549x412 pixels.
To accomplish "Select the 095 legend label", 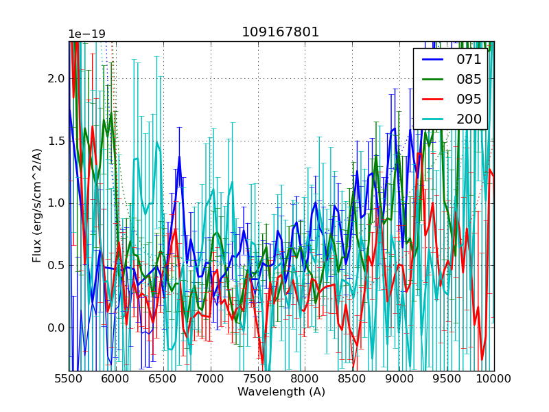I will coord(469,100).
